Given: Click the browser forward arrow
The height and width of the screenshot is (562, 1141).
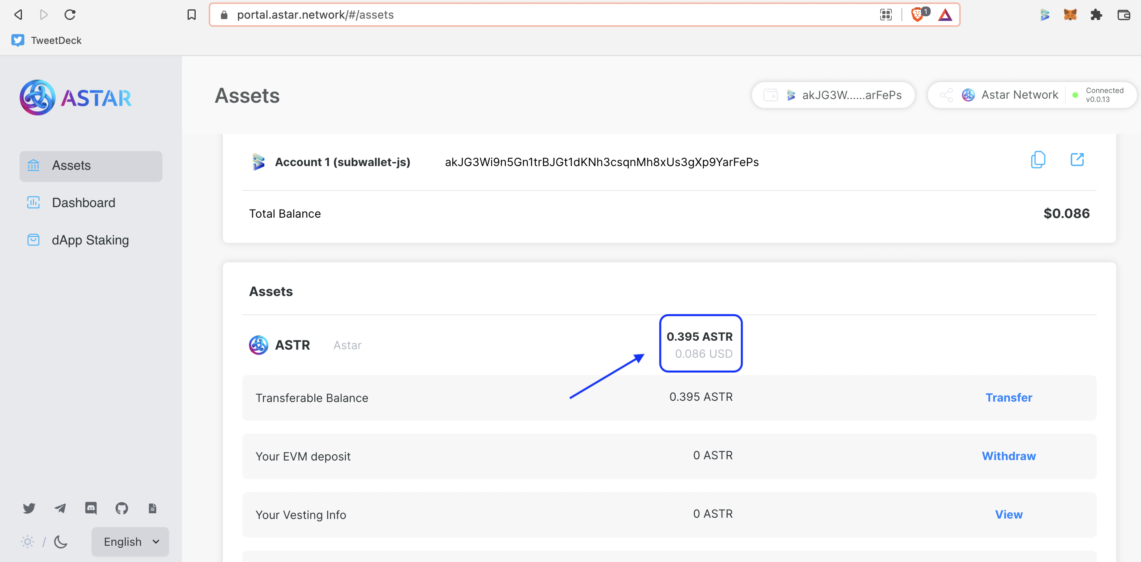Looking at the screenshot, I should (43, 15).
